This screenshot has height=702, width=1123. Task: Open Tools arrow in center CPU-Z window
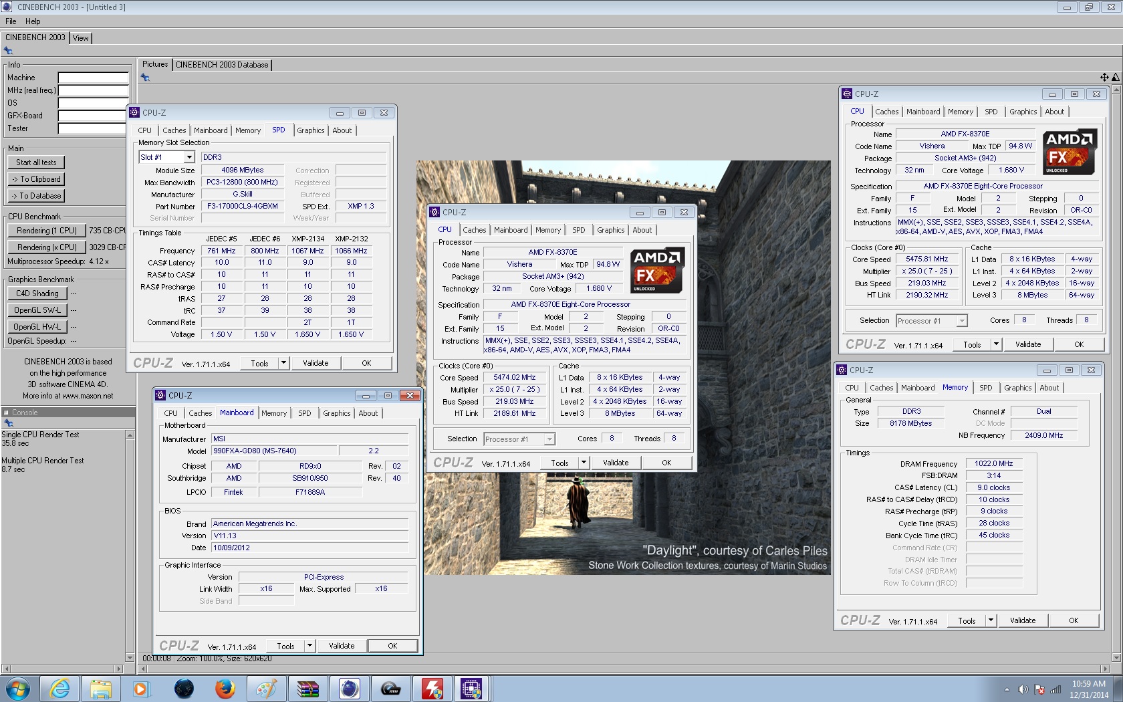click(x=584, y=463)
